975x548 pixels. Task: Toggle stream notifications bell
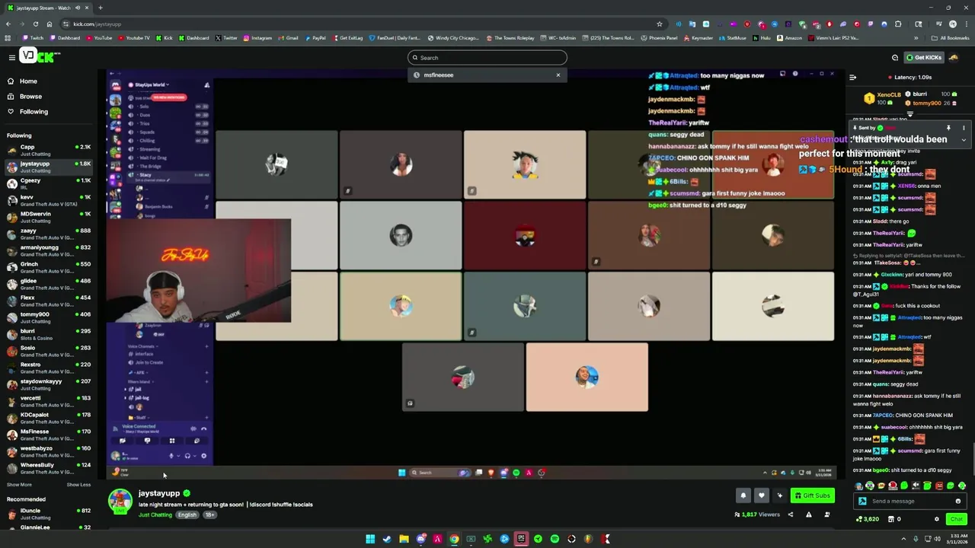(743, 495)
